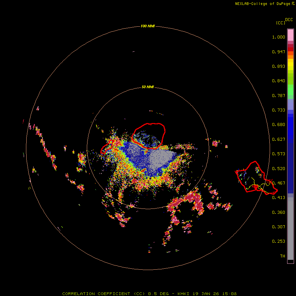Viewport: 296px width, 296px height.
Task: Click the 50 NMI range ring label
Action: 148,87
